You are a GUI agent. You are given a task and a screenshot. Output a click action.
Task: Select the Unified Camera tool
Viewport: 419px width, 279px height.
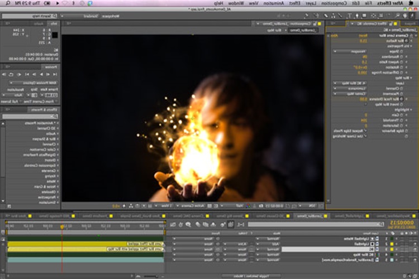coord(382,16)
